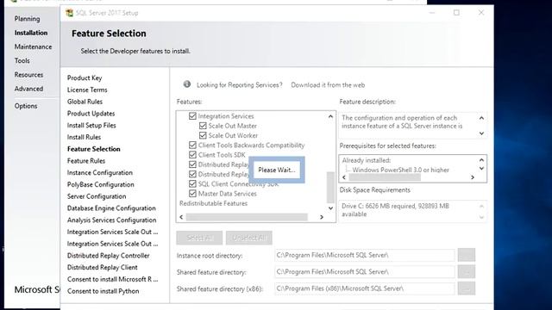Click the SQL Server Setup title icon
This screenshot has height=310, width=552.
[x=69, y=13]
